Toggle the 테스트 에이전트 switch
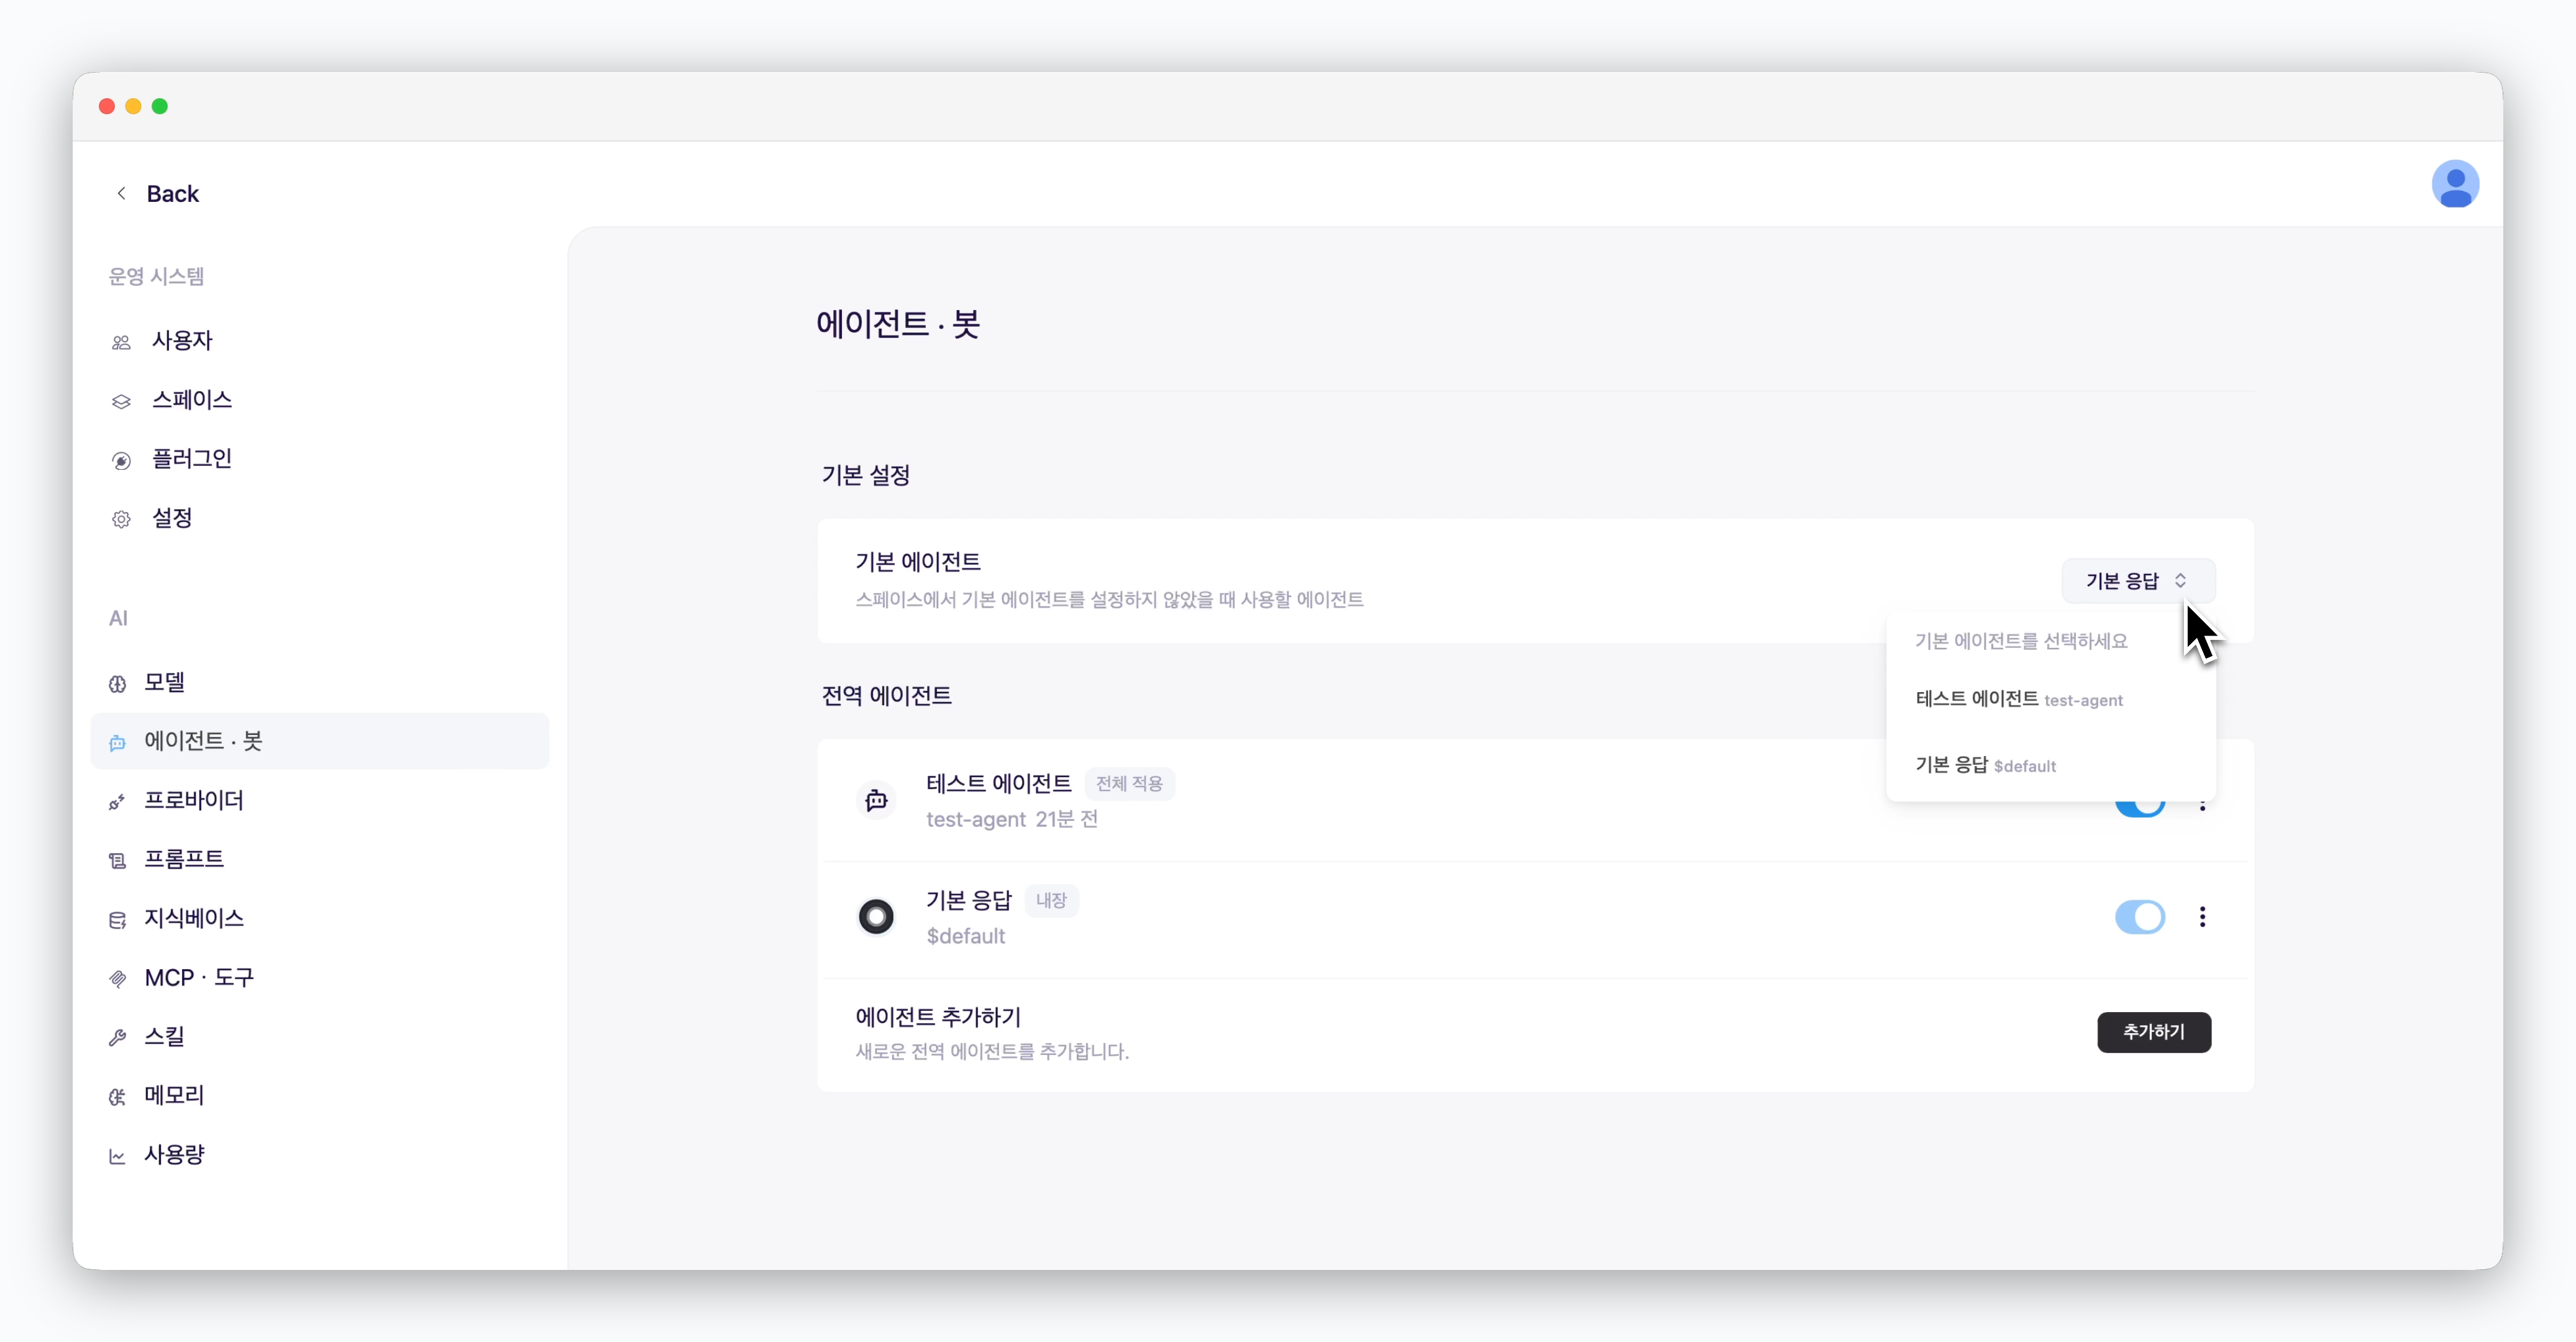Viewport: 2576px width, 1342px height. (x=2139, y=804)
